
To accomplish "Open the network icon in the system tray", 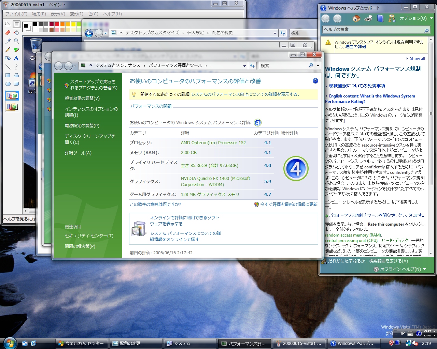I will click(408, 343).
